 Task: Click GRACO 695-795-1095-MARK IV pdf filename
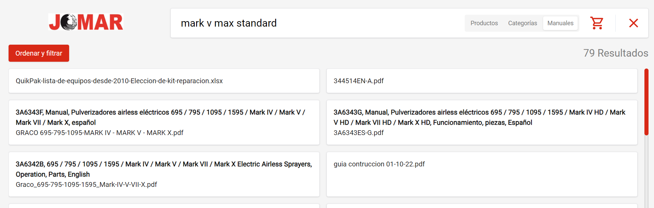(100, 133)
